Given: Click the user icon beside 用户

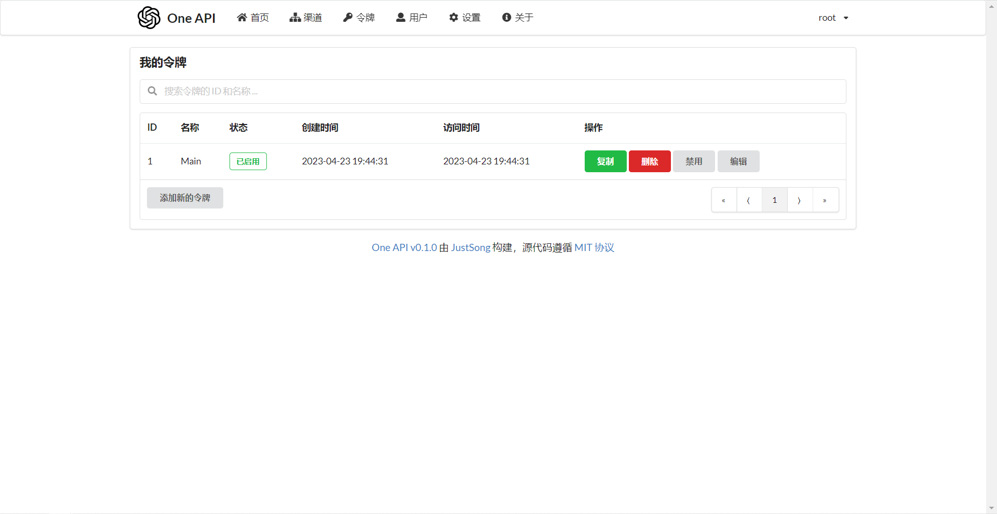Looking at the screenshot, I should pos(400,17).
